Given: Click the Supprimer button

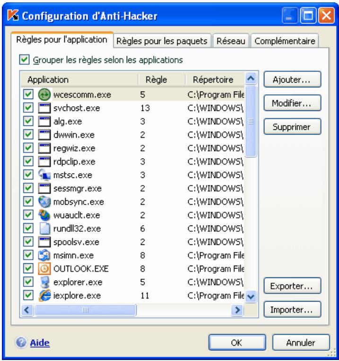Looking at the screenshot, I should (x=292, y=126).
